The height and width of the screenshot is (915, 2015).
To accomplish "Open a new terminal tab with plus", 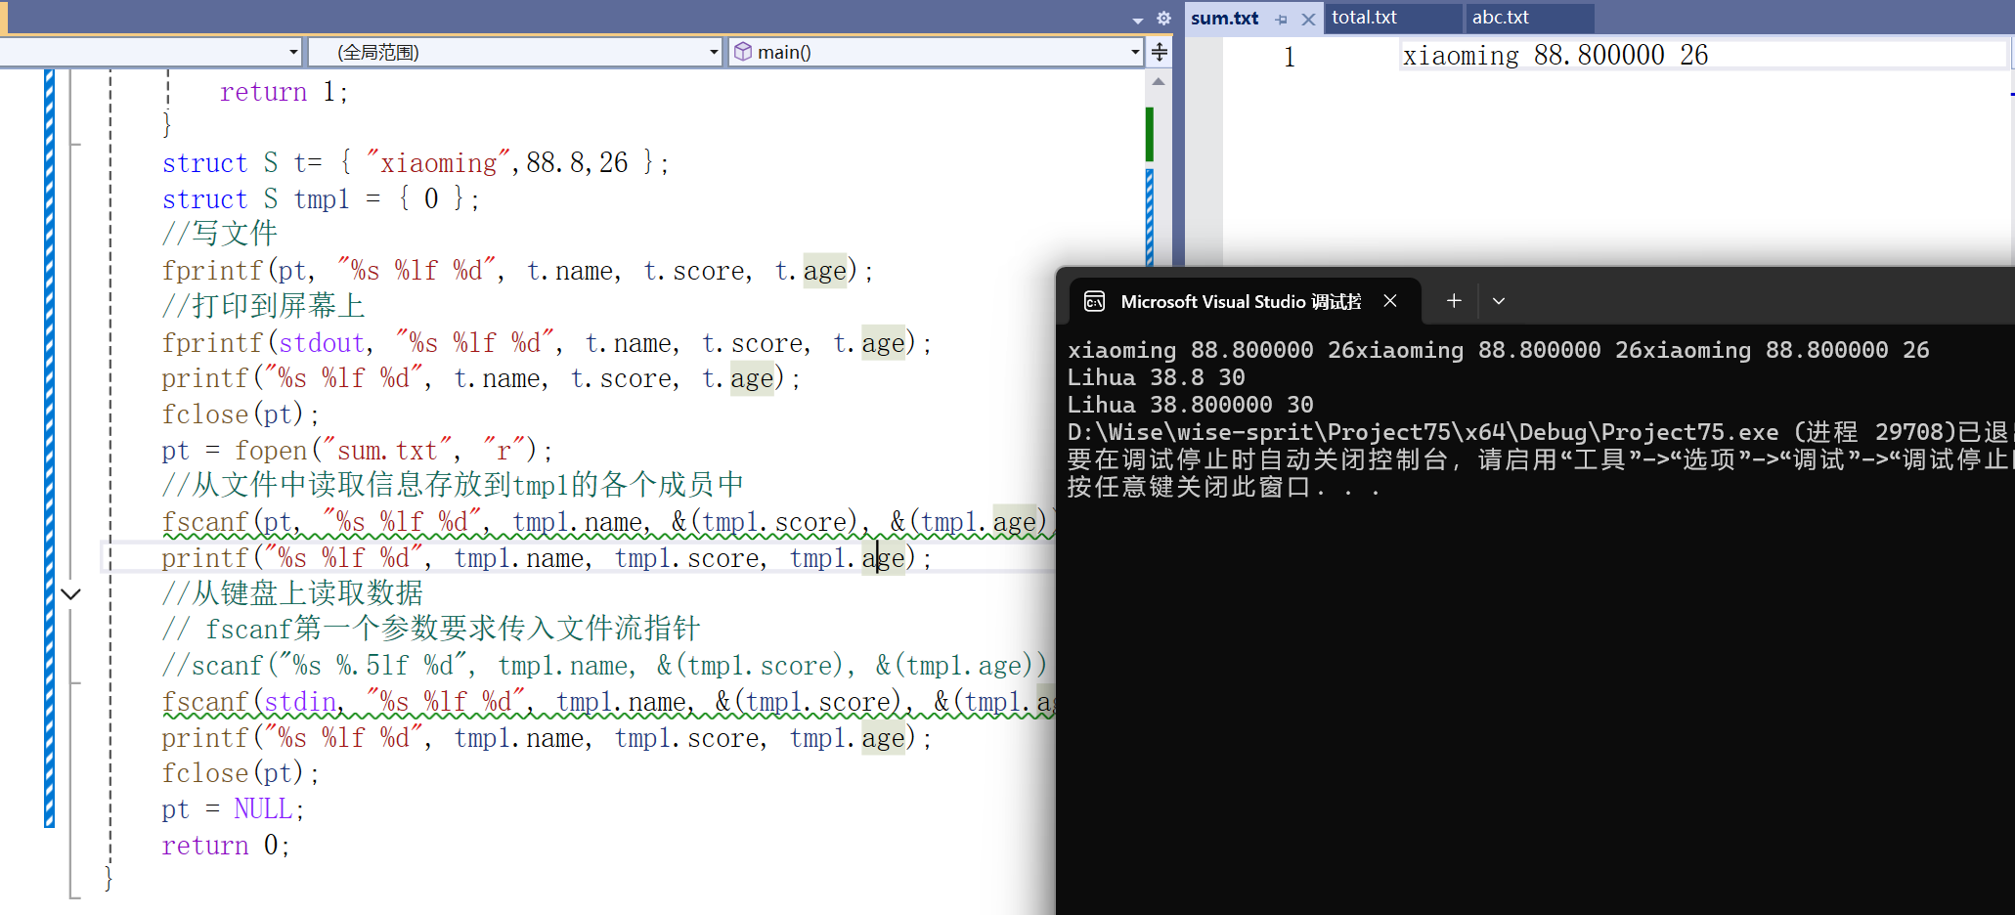I will point(1454,301).
